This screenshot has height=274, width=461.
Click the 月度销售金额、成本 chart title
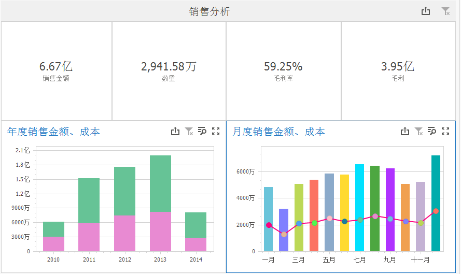click(x=278, y=132)
